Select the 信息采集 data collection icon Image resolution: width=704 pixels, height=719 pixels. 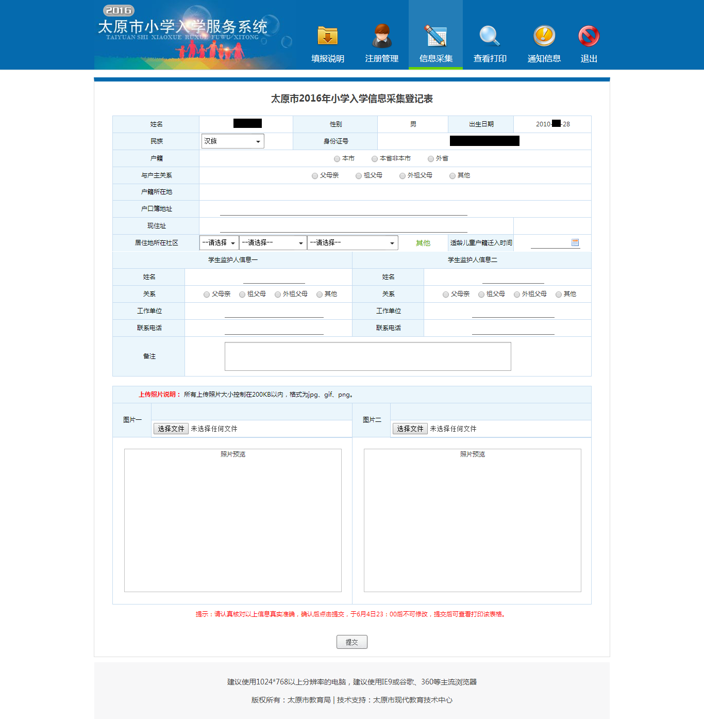click(435, 36)
